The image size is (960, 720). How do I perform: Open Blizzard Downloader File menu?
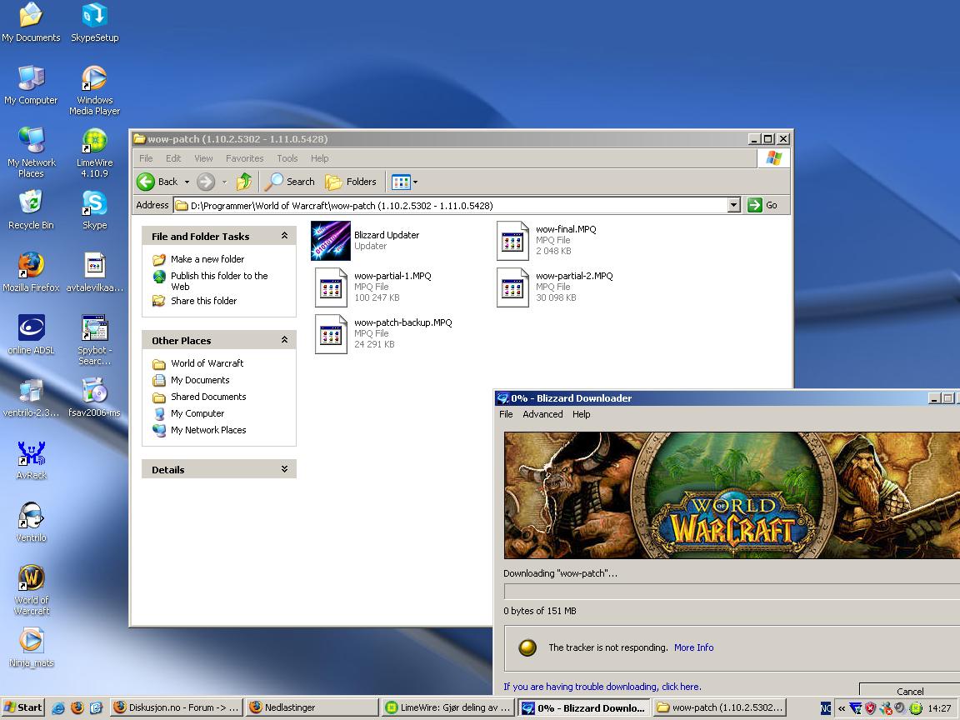(x=506, y=414)
